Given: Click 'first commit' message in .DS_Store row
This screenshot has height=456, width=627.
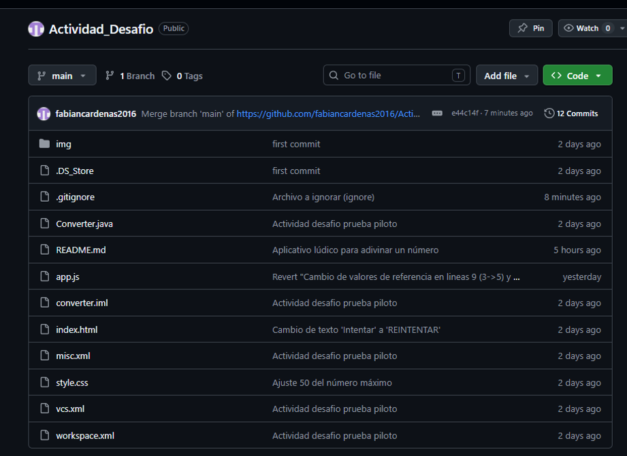Looking at the screenshot, I should pyautogui.click(x=296, y=171).
